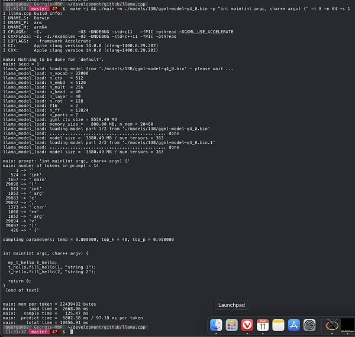355x337 pixels.
Task: Click the timestamp "11:31:24" in the prompt
Action: 15,9
